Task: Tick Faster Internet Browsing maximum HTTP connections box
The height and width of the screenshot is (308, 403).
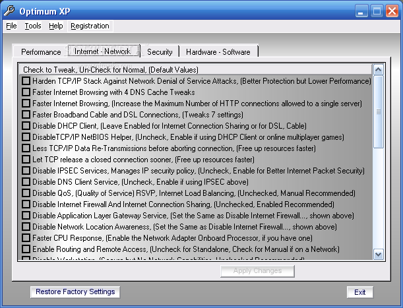Action: pos(26,104)
